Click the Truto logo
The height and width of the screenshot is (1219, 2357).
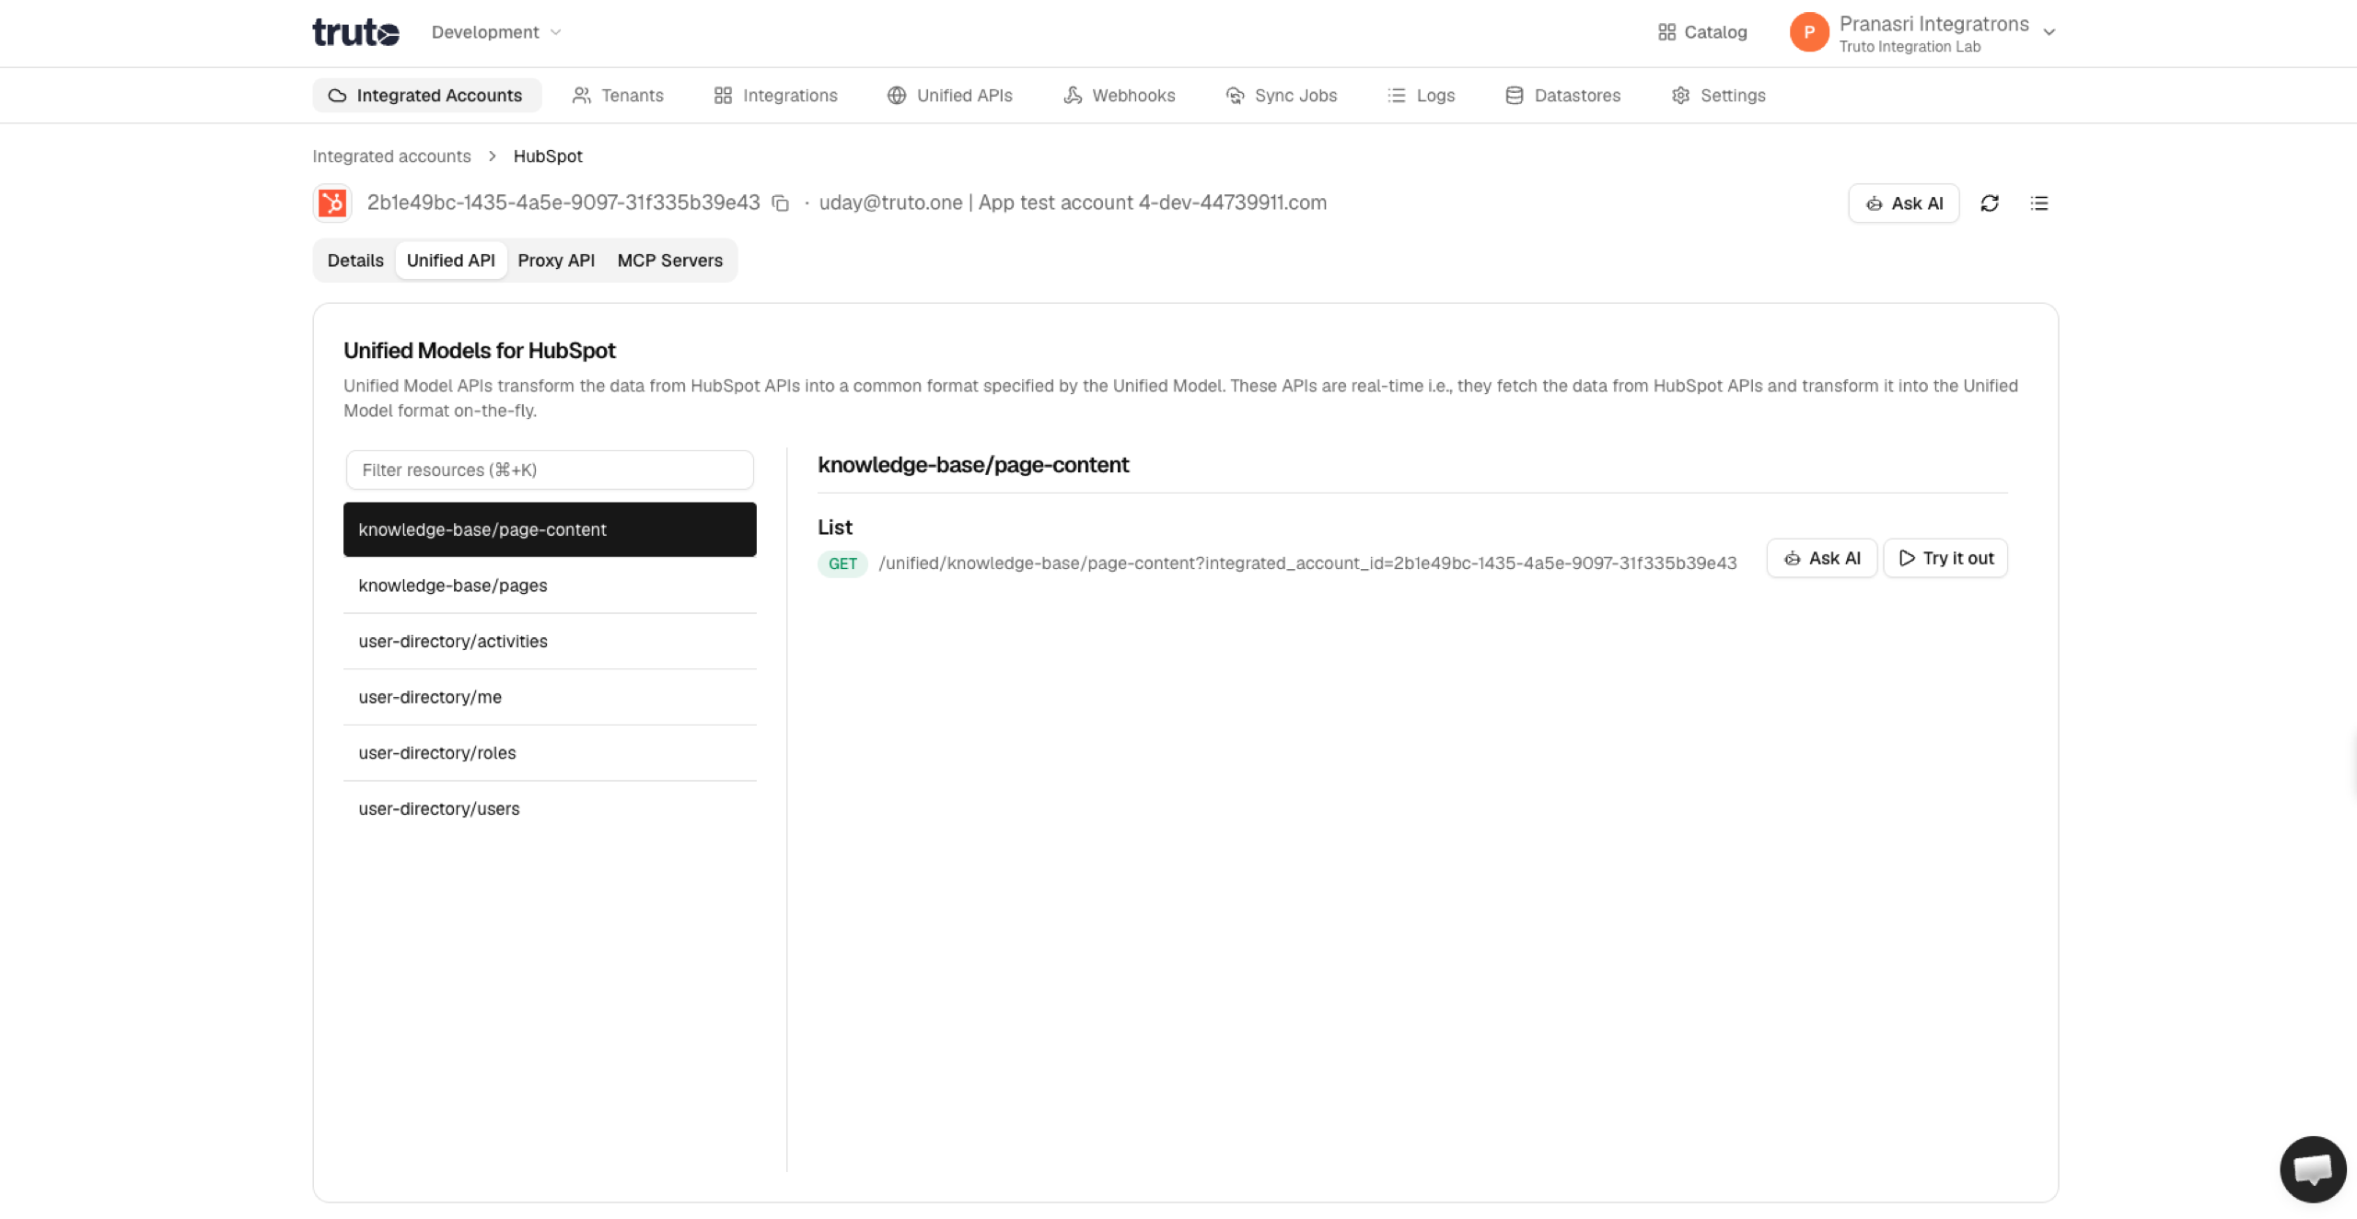(x=355, y=32)
